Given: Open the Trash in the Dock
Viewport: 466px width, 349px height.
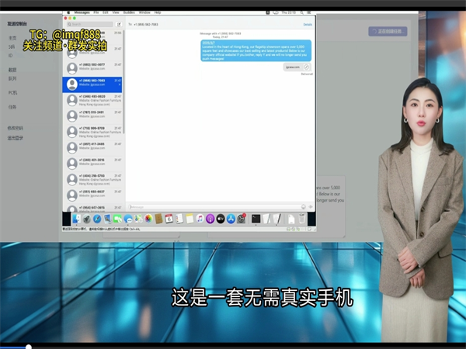Looking at the screenshot, I should pos(302,219).
